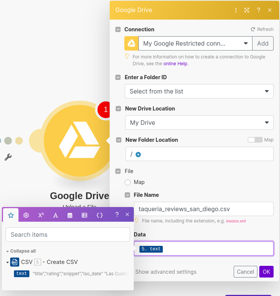Collapse the Enter a Folder ID section
The image size is (280, 296).
118,77
